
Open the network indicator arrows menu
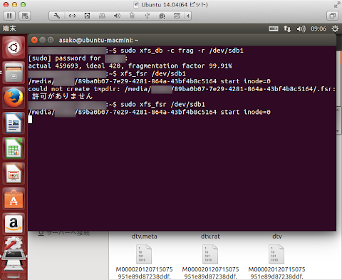pyautogui.click(x=287, y=28)
